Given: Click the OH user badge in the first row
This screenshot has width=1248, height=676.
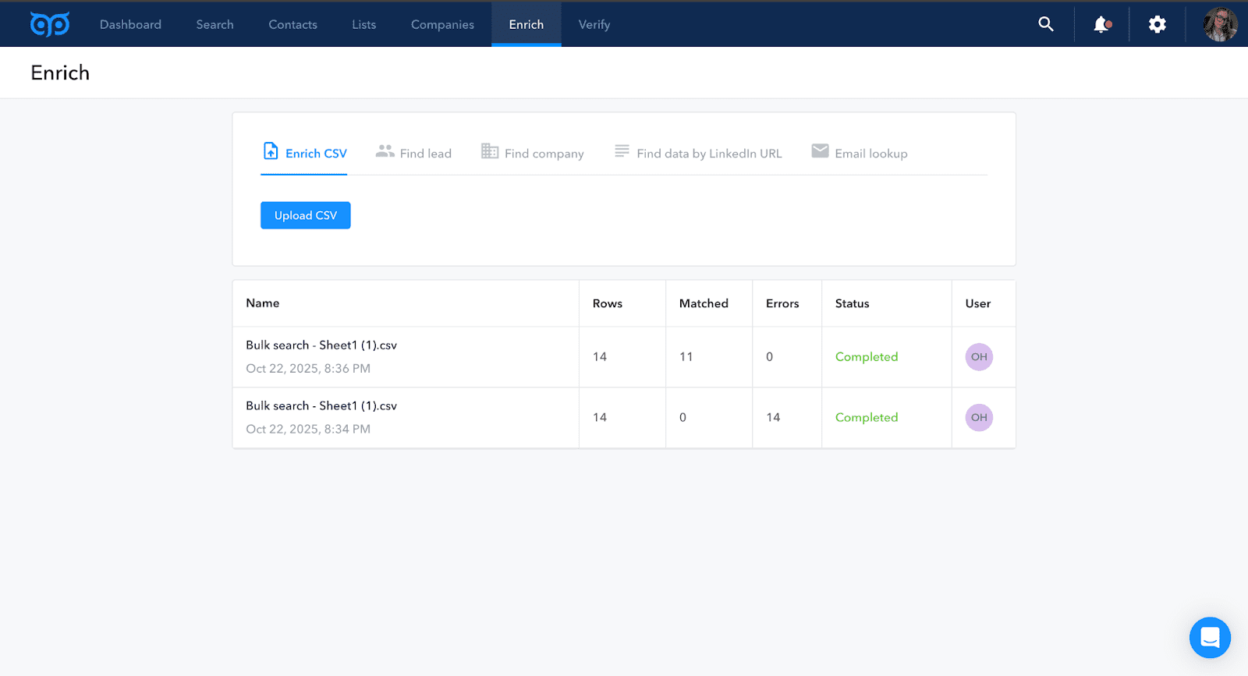Looking at the screenshot, I should [x=979, y=357].
